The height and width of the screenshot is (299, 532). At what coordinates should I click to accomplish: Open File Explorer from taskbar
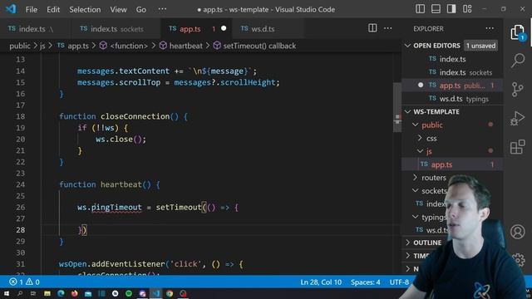click(47, 293)
